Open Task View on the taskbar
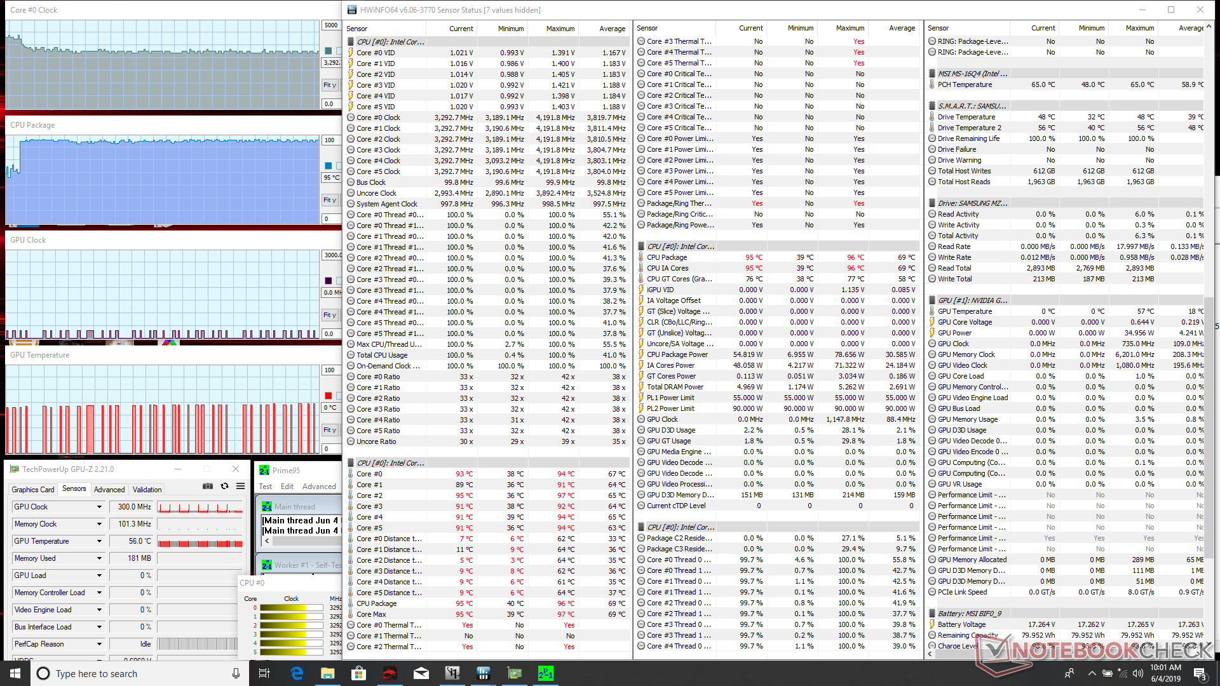1220x686 pixels. coord(265,673)
